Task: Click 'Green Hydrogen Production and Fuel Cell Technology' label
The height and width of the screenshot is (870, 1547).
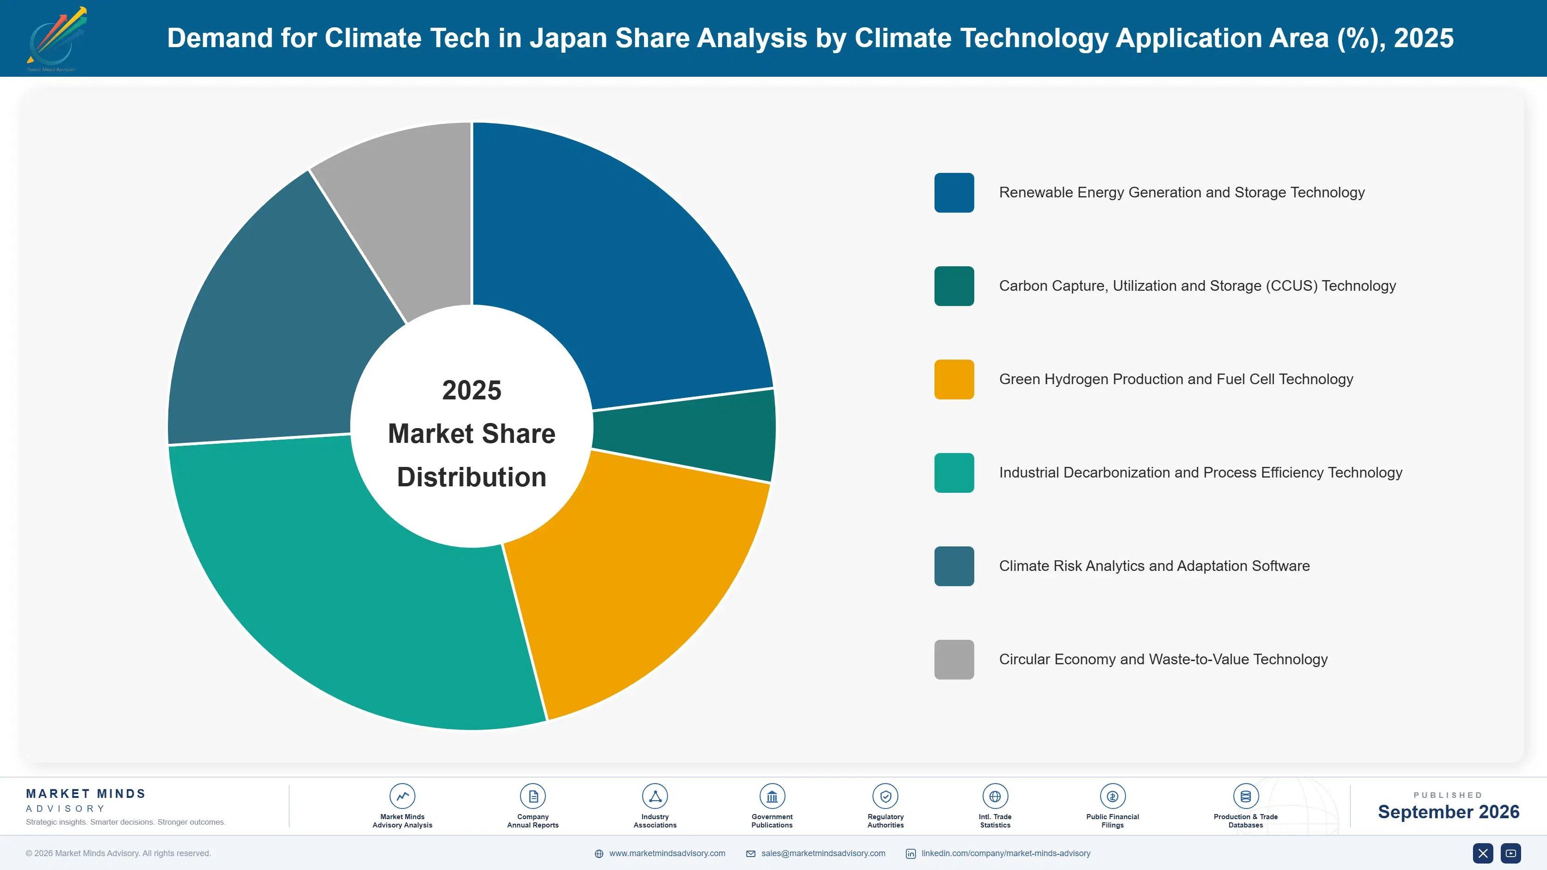Action: [1176, 379]
